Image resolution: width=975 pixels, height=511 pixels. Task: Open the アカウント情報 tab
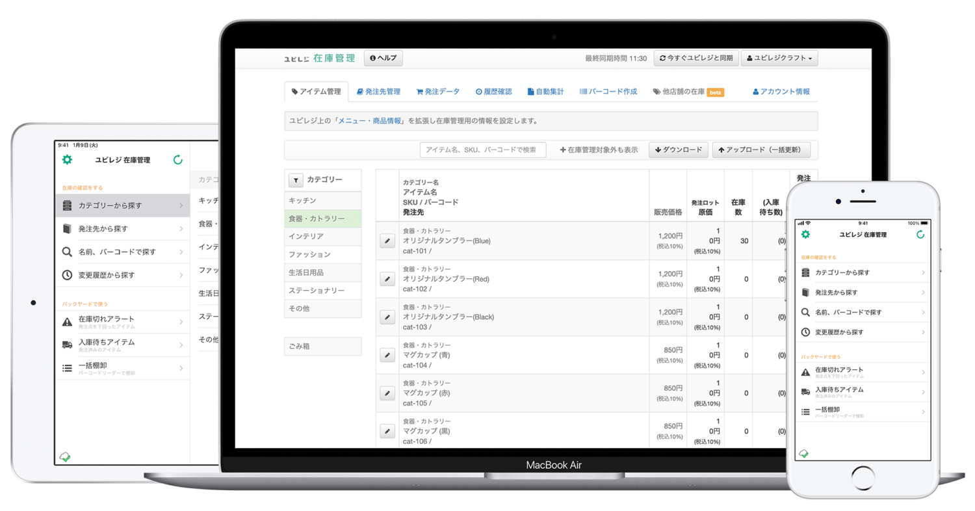click(781, 92)
